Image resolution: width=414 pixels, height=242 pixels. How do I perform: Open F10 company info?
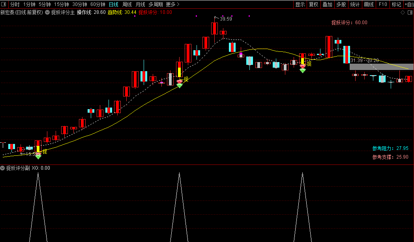382,4
